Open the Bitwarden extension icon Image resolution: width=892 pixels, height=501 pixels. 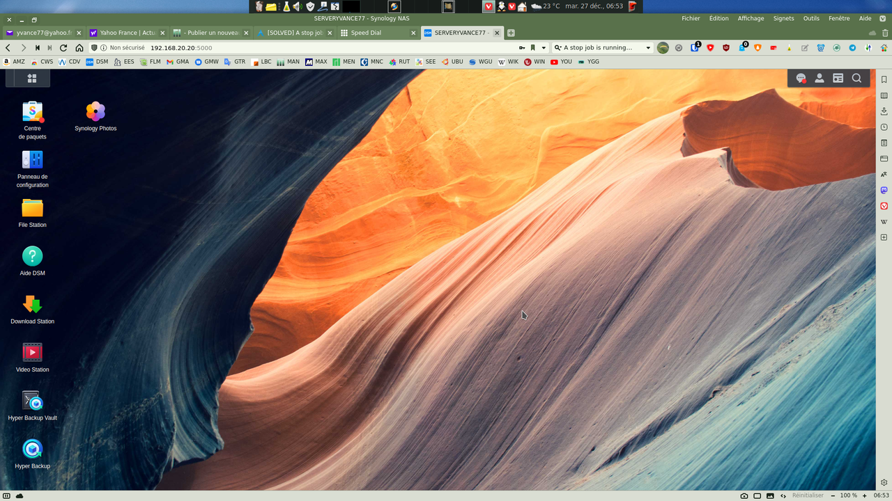[695, 47]
